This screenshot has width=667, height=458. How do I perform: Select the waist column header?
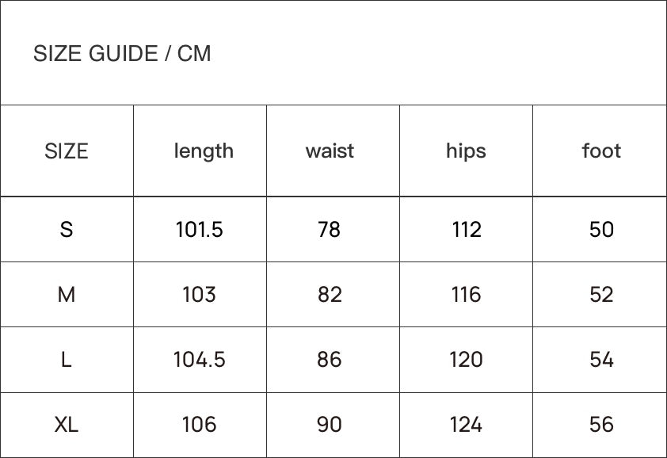coord(330,151)
